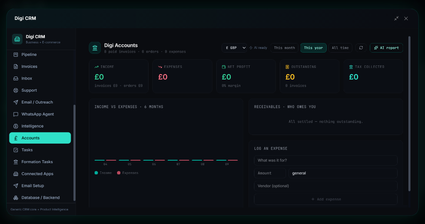Select the All time filter
Screen dimensions: 425x224
[340, 48]
